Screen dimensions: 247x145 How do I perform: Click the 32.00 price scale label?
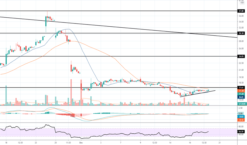click(241, 28)
